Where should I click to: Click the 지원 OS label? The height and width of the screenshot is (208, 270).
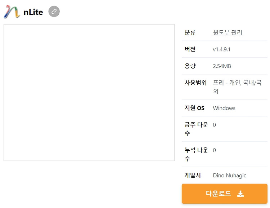pyautogui.click(x=194, y=108)
